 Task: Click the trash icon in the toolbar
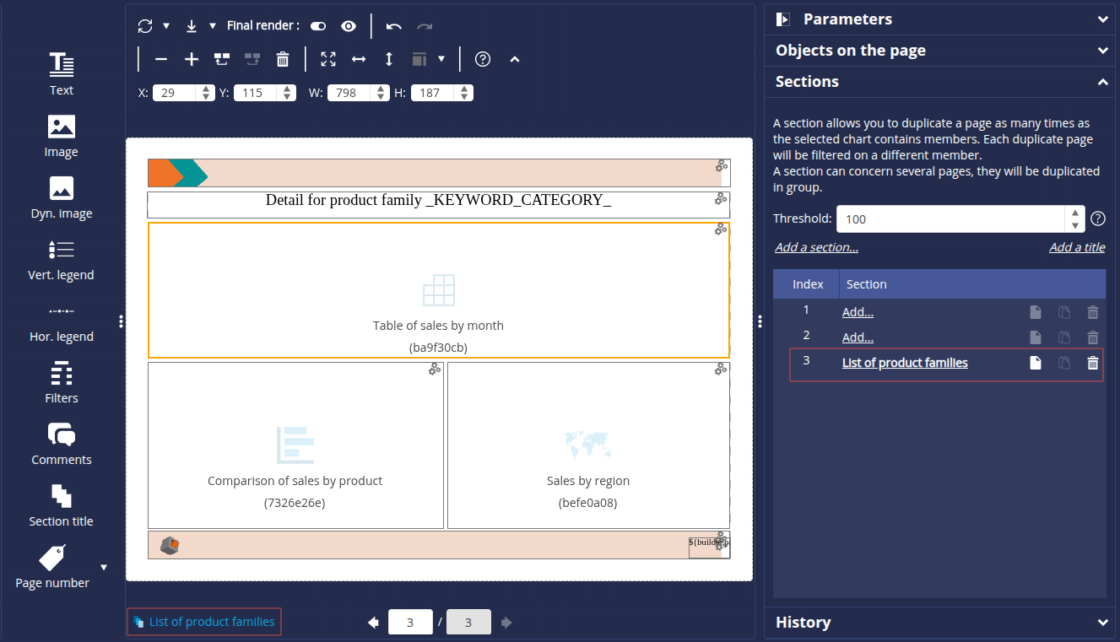283,59
